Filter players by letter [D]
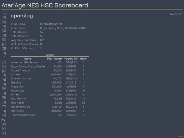The height and width of the screenshot is (138, 184). tap(4, 35)
